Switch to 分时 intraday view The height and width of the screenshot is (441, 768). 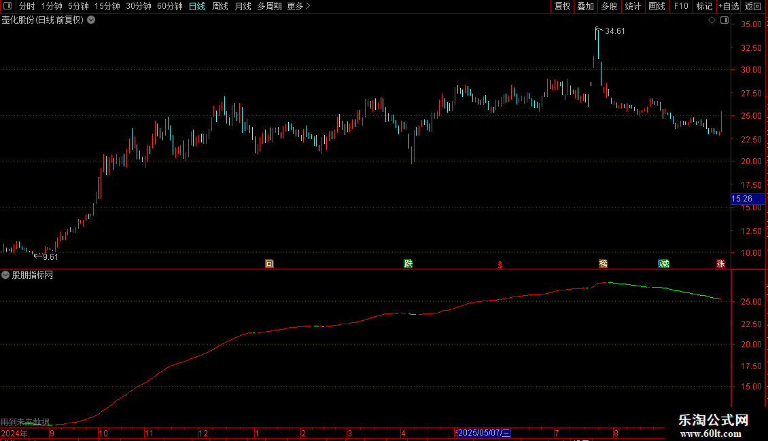tap(27, 6)
